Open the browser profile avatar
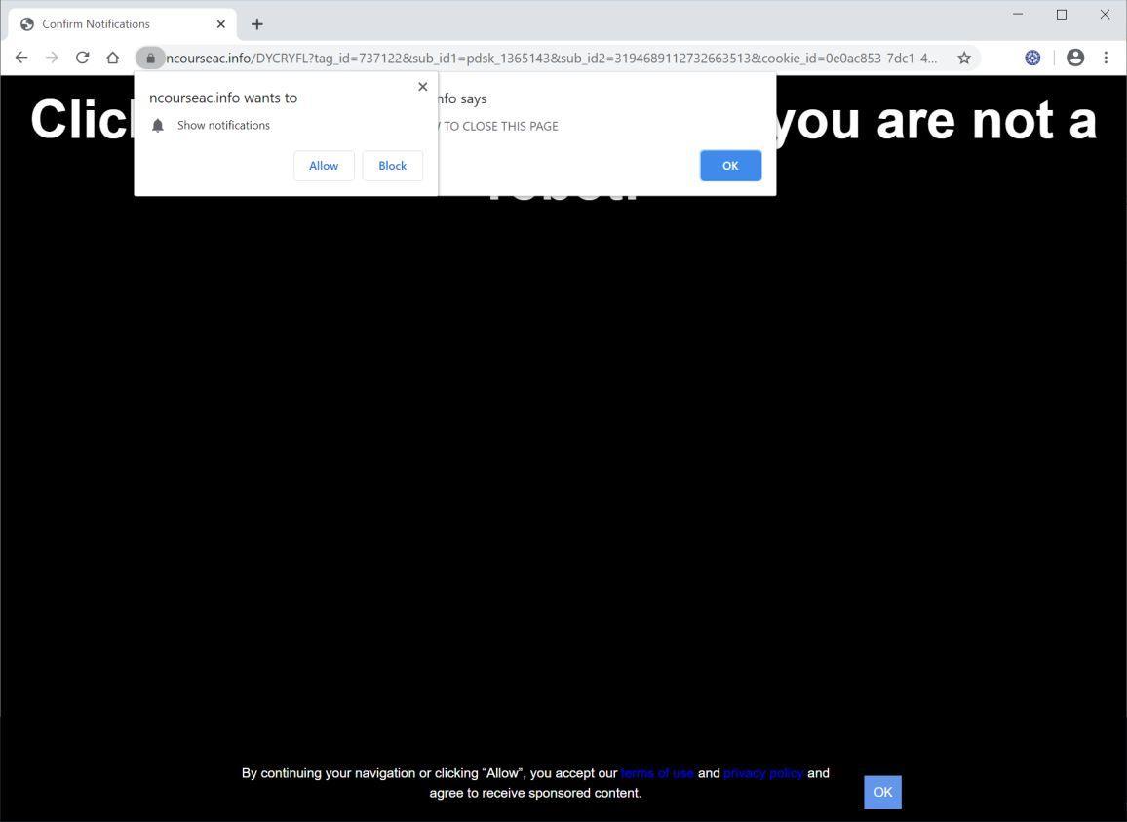The image size is (1127, 822). [x=1075, y=58]
